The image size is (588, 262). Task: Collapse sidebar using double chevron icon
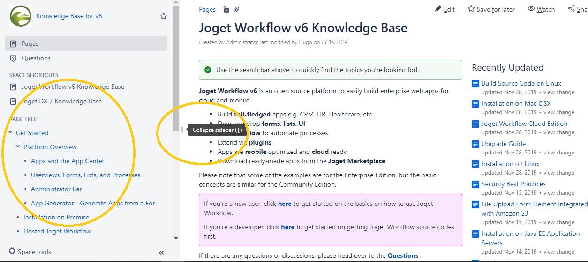point(161,252)
